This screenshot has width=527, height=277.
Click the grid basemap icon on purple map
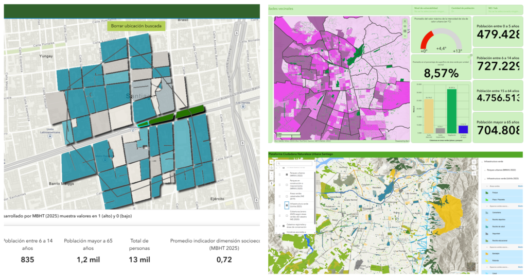tap(405, 31)
